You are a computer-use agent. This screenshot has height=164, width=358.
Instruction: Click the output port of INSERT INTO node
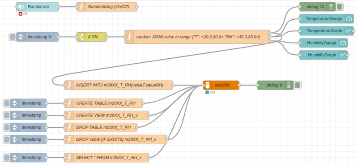[173, 85]
